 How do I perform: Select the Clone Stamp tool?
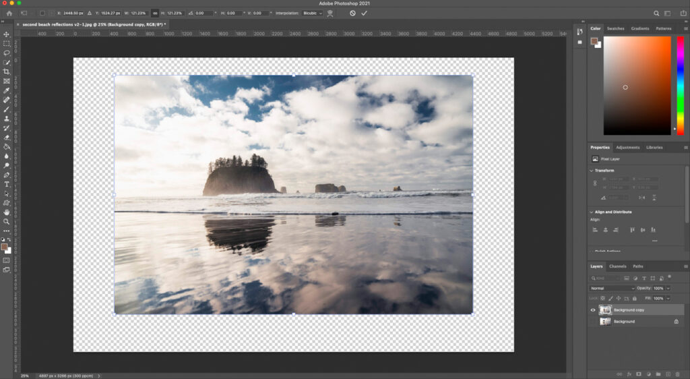point(7,119)
